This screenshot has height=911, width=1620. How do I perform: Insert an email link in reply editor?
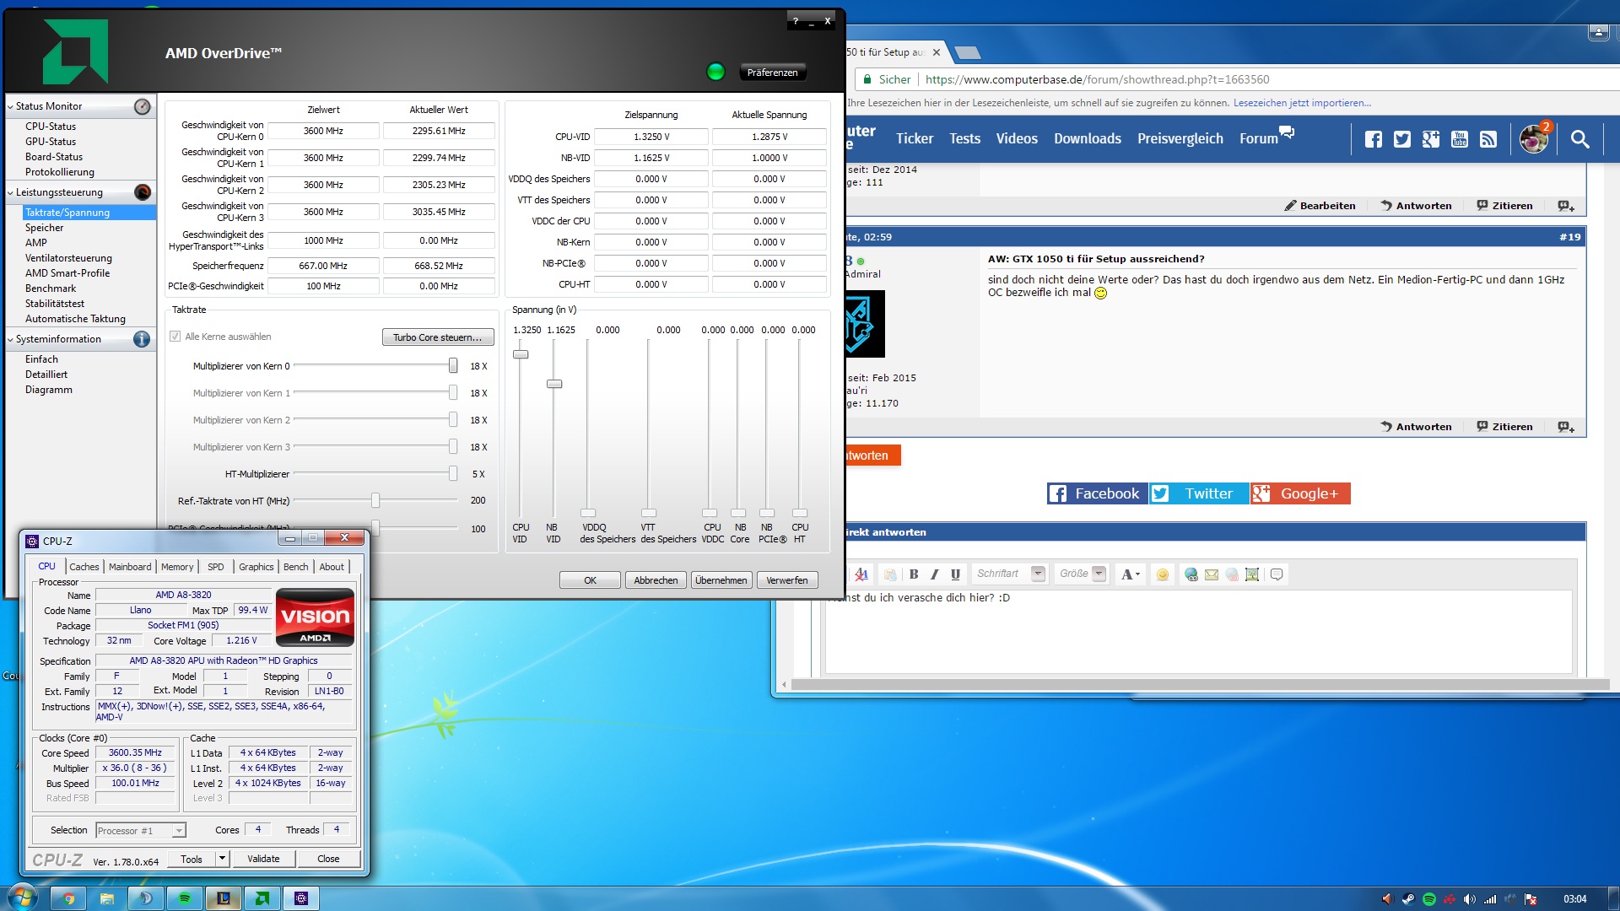tap(1212, 574)
